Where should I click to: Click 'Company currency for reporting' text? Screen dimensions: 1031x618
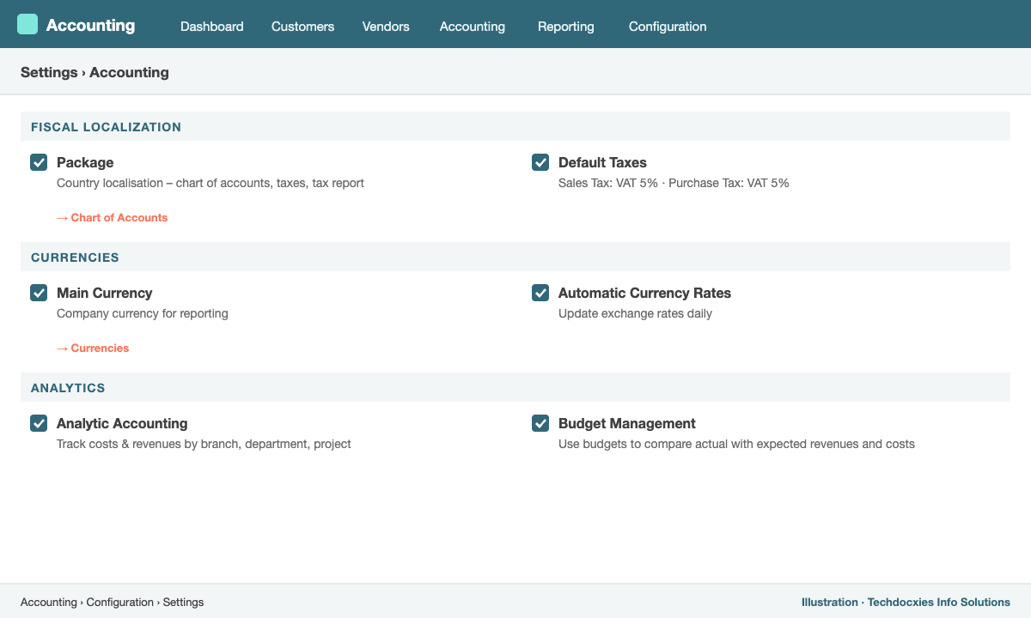point(143,313)
